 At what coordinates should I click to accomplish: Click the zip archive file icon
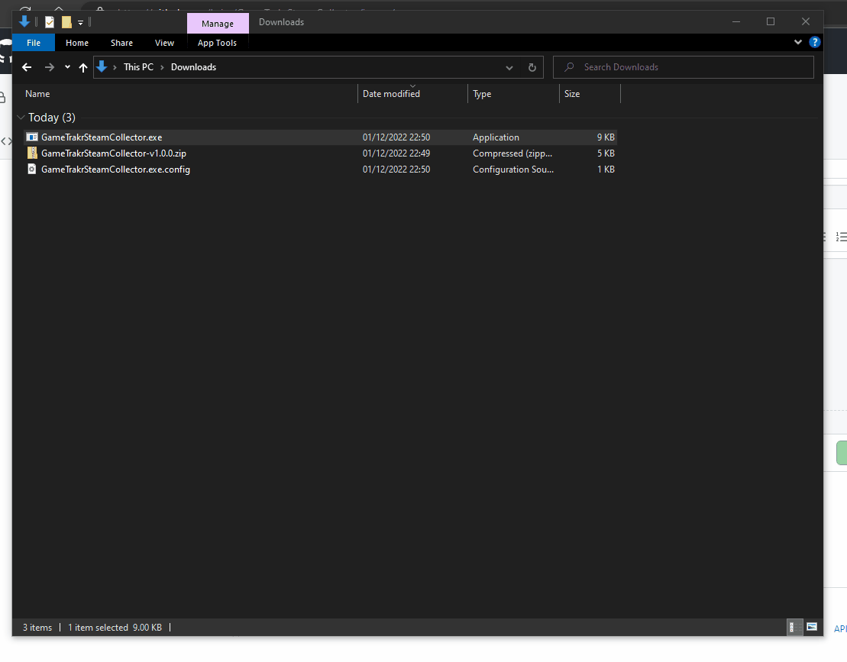(x=32, y=153)
